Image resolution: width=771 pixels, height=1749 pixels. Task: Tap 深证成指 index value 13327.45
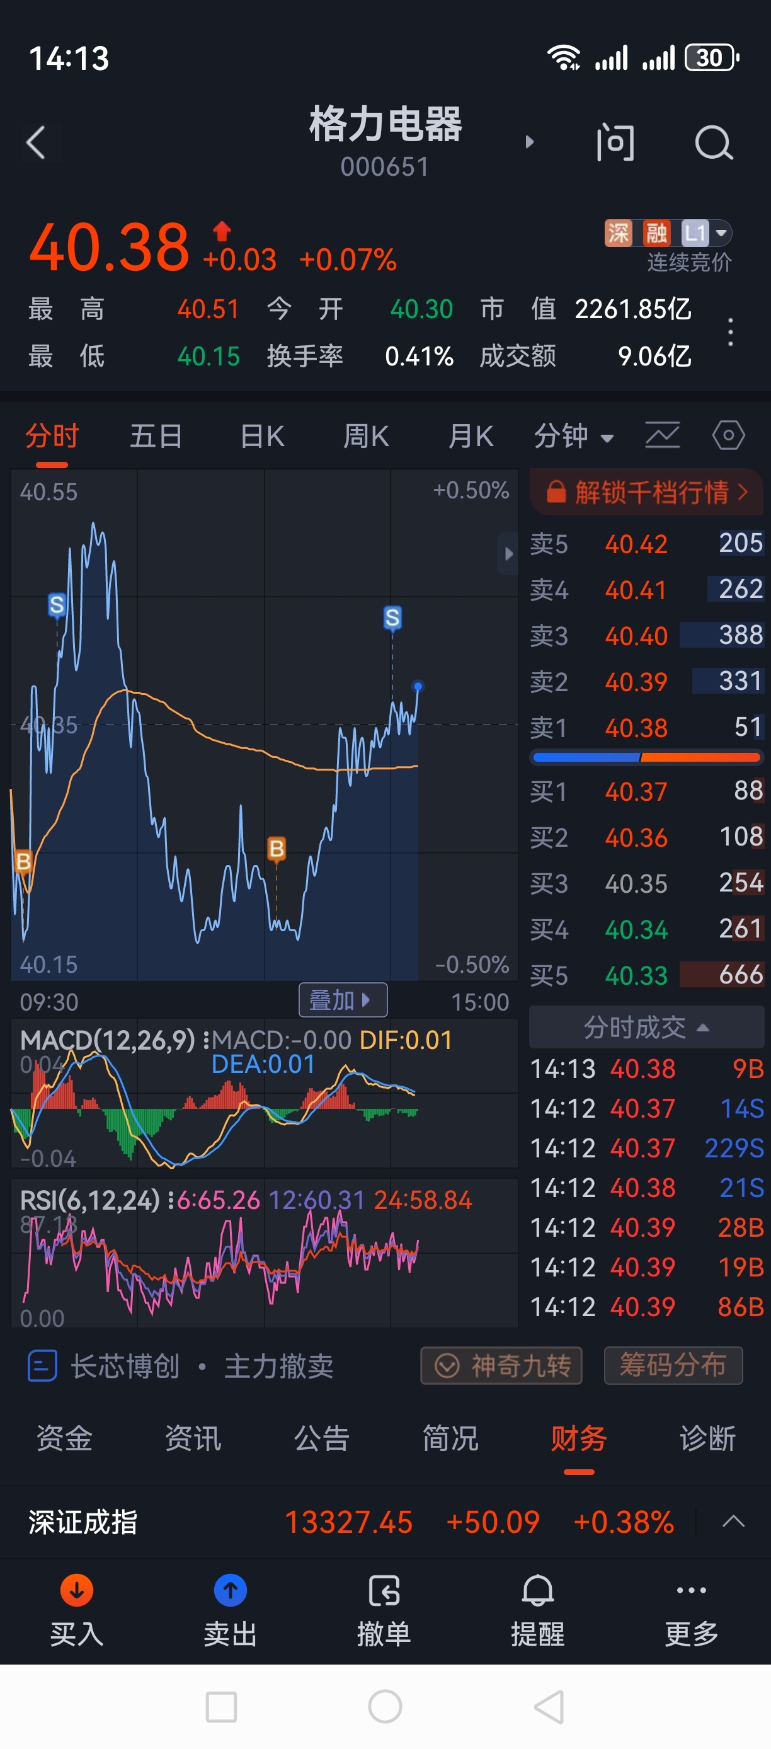(x=348, y=1522)
